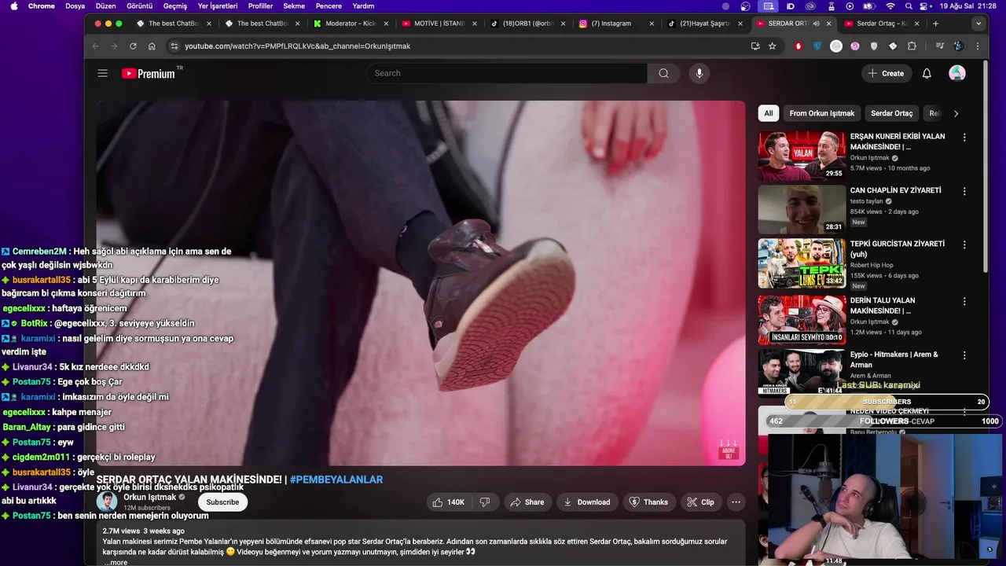
Task: Start voice search with microphone icon
Action: click(699, 73)
